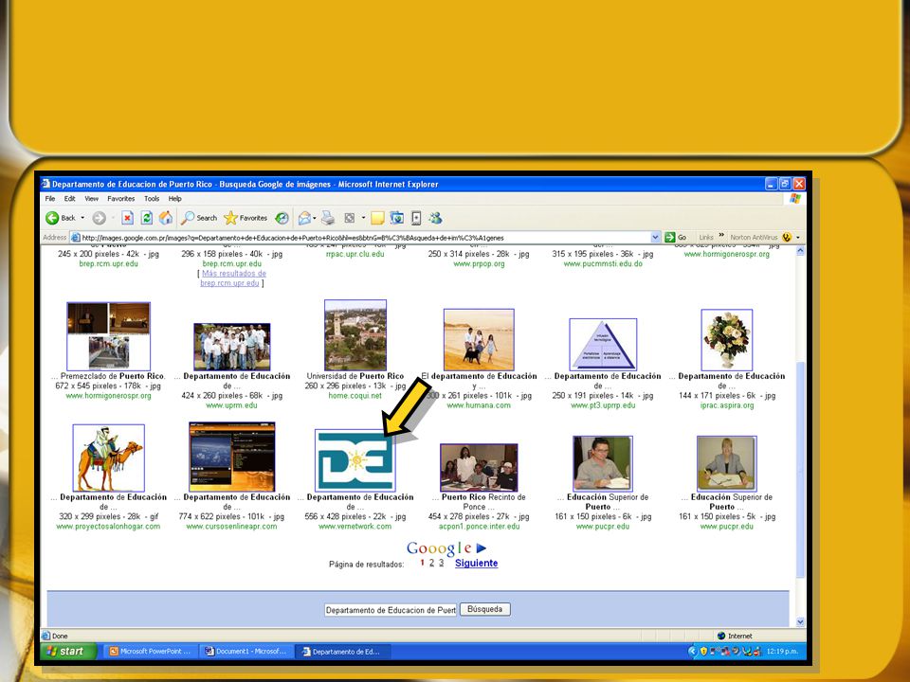910x682 pixels.
Task: Click the www.proyectosalonhogar.com text
Action: pyautogui.click(x=108, y=527)
